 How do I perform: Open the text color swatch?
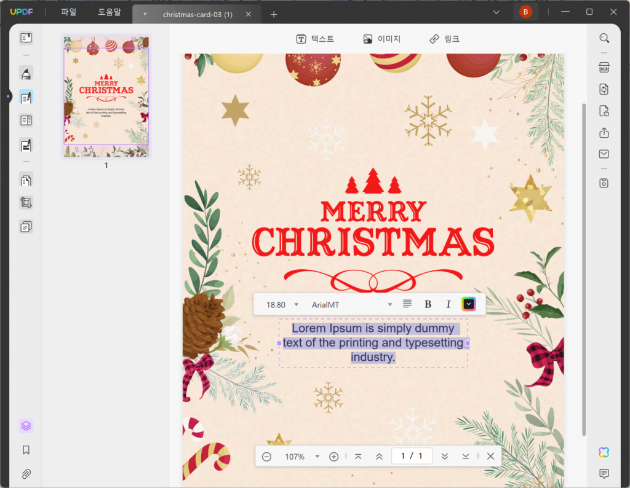468,304
